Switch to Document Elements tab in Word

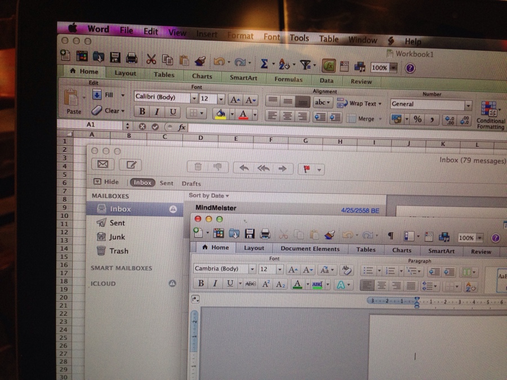[x=310, y=248]
